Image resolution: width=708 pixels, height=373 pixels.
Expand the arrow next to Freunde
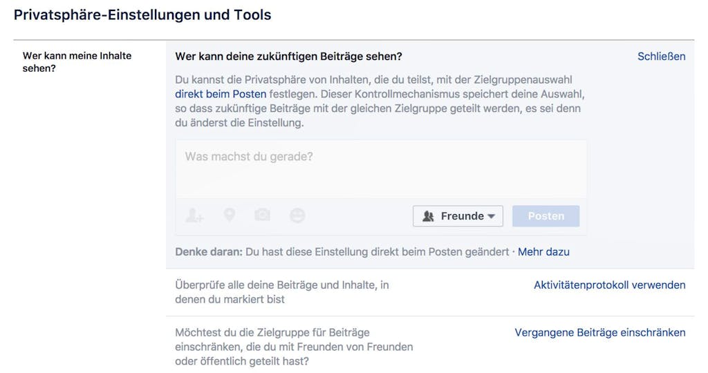pyautogui.click(x=492, y=216)
